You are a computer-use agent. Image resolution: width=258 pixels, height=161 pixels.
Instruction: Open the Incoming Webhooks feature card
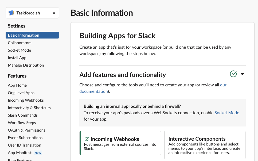pyautogui.click(x=120, y=143)
